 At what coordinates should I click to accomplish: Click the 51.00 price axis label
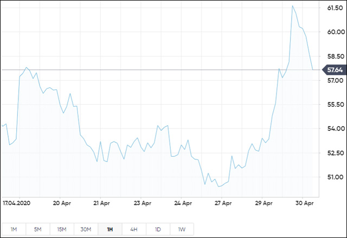point(334,177)
